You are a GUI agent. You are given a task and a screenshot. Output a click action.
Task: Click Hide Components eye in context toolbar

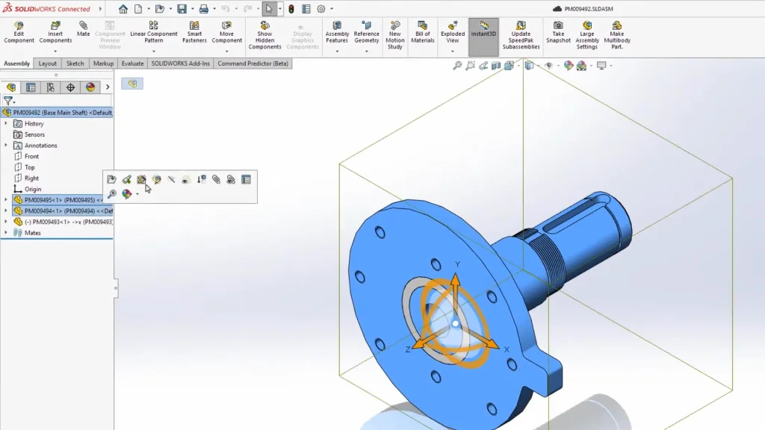coord(185,179)
